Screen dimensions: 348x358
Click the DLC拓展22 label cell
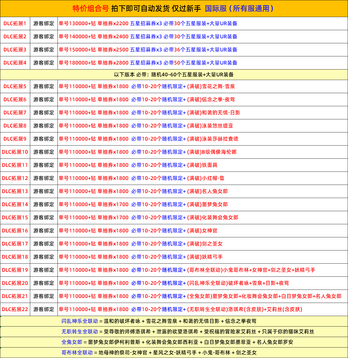tap(15, 309)
